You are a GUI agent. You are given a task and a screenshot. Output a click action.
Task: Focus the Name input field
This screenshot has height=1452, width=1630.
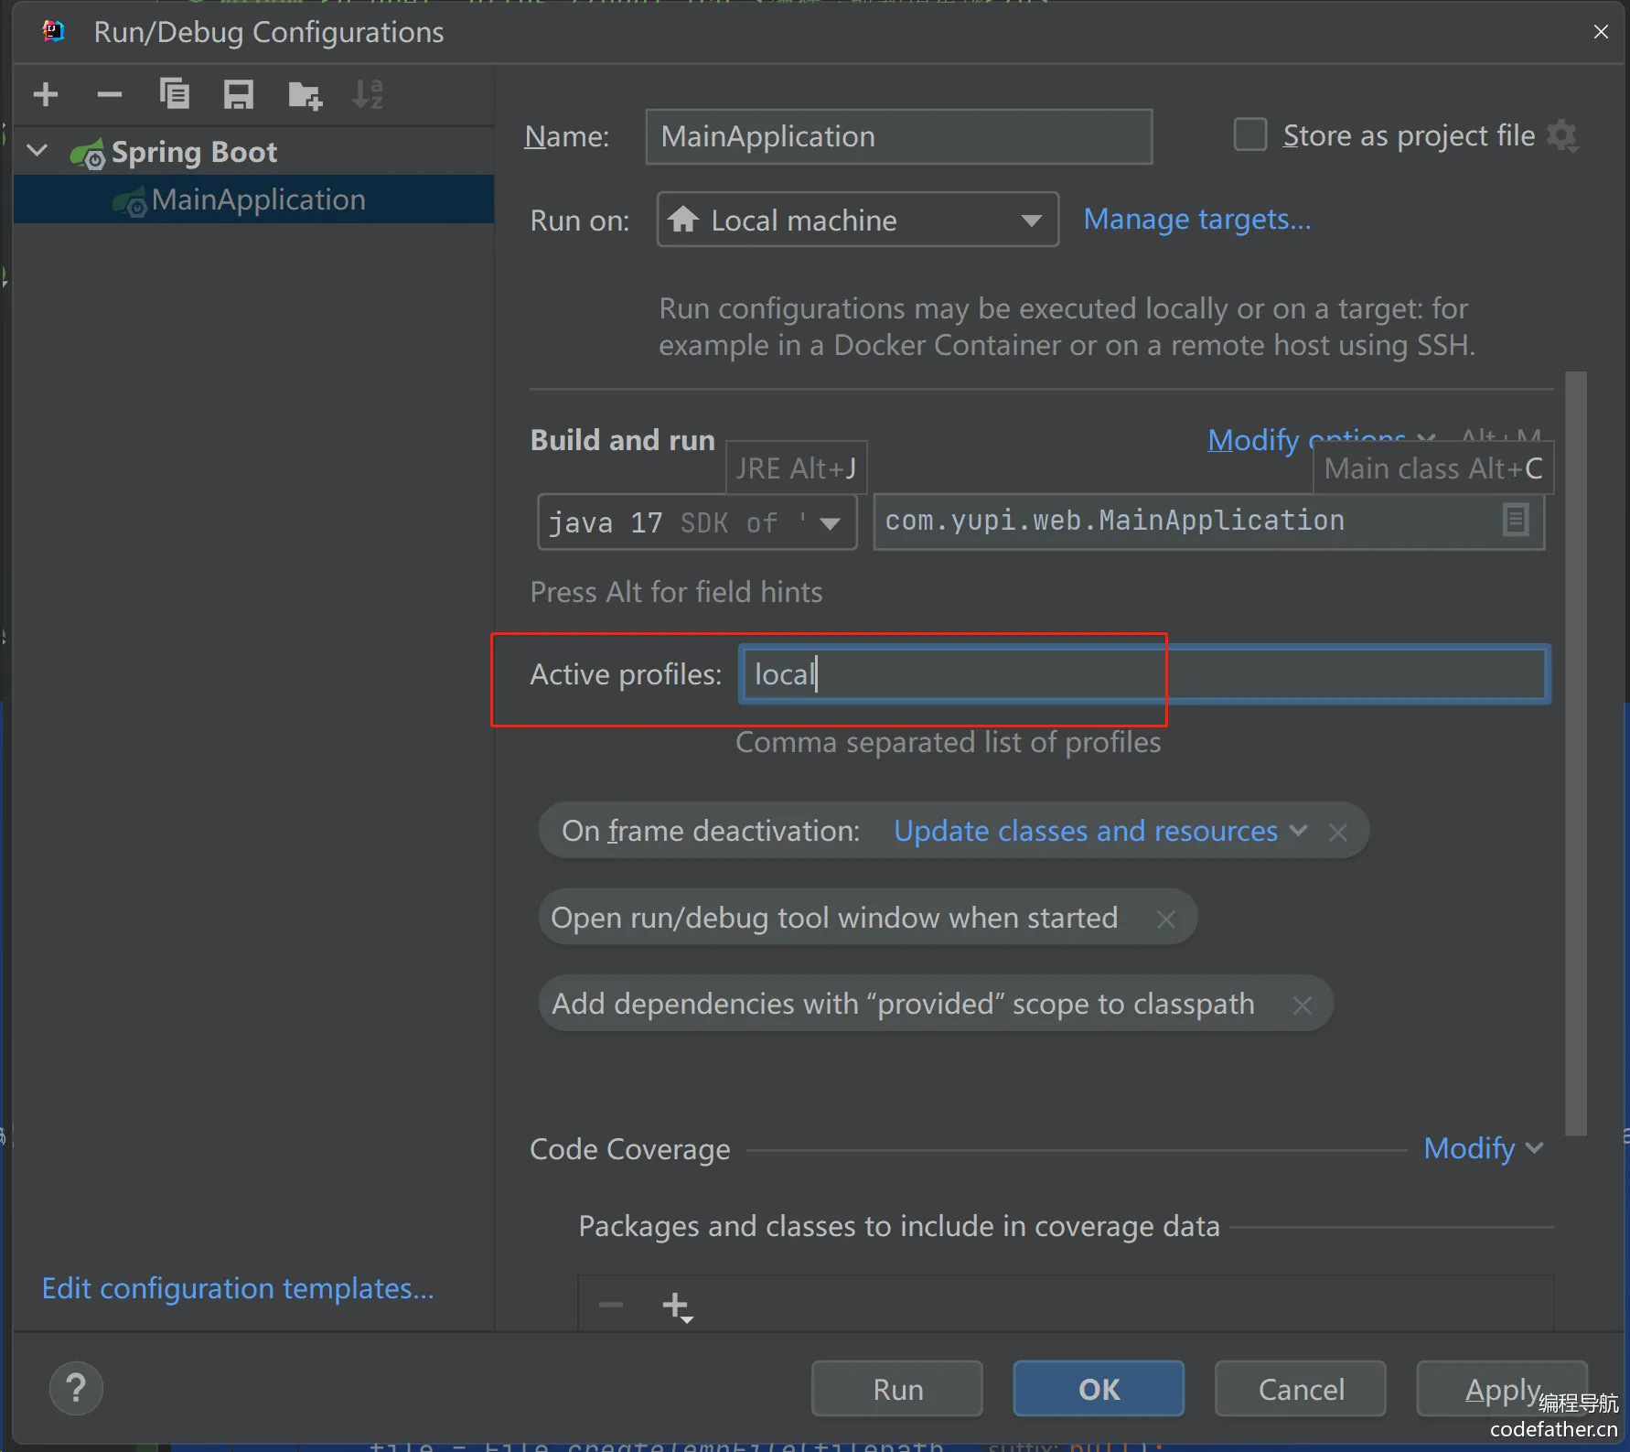(x=899, y=136)
